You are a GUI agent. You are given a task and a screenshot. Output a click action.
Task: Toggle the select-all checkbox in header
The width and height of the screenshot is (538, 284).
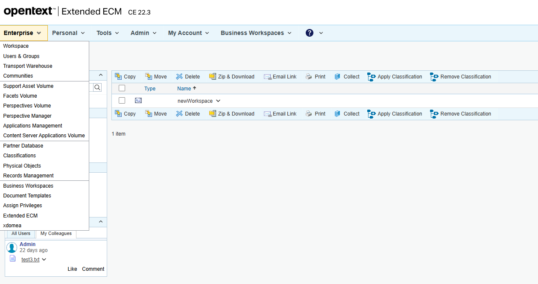122,88
